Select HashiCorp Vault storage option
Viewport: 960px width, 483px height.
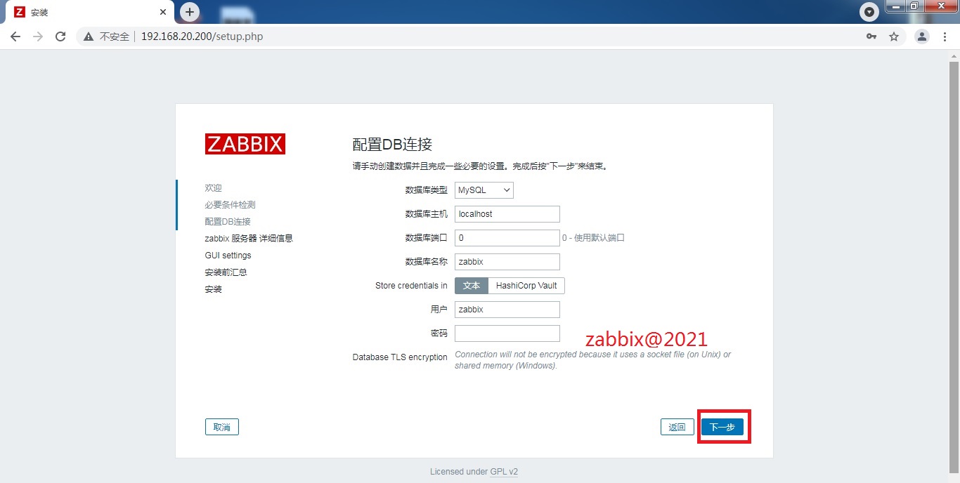(x=526, y=286)
